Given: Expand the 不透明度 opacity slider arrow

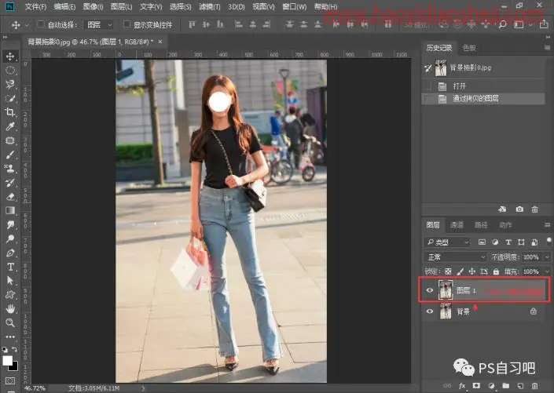Looking at the screenshot, I should coord(547,257).
